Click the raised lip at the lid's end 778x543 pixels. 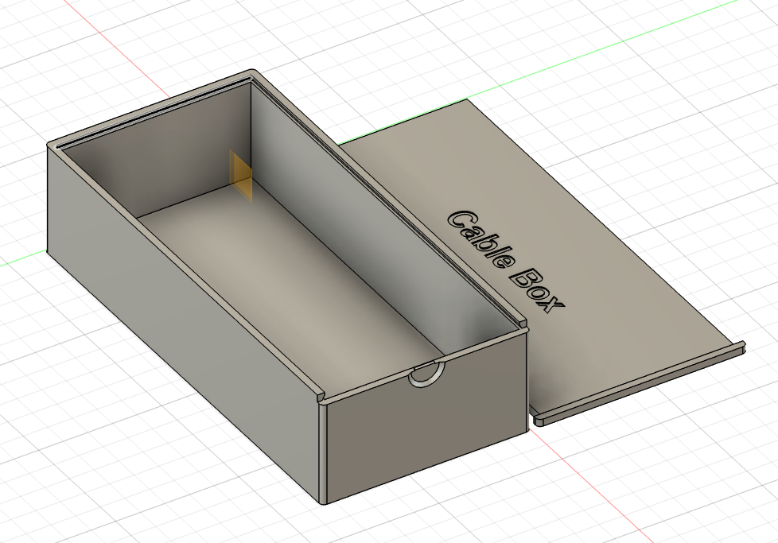coord(640,383)
